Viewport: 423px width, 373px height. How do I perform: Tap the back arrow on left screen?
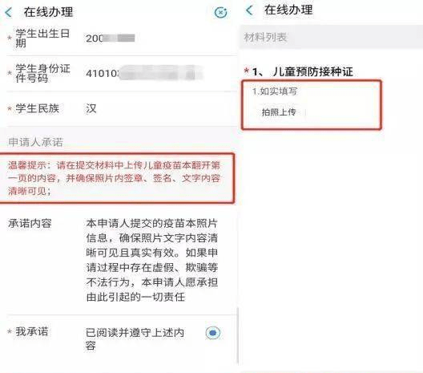click(9, 12)
